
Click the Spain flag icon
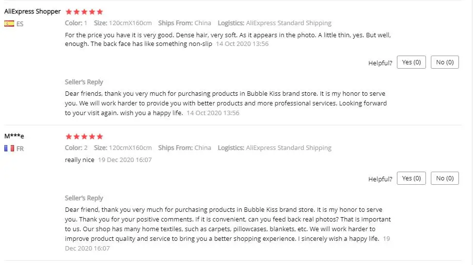pos(9,23)
